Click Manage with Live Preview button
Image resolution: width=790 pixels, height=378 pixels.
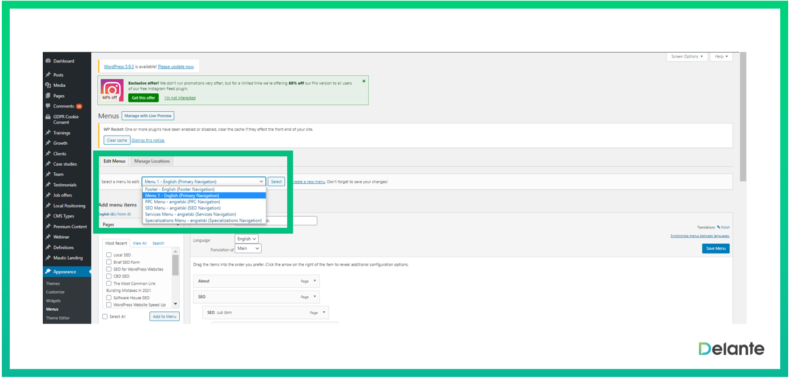pyautogui.click(x=148, y=115)
